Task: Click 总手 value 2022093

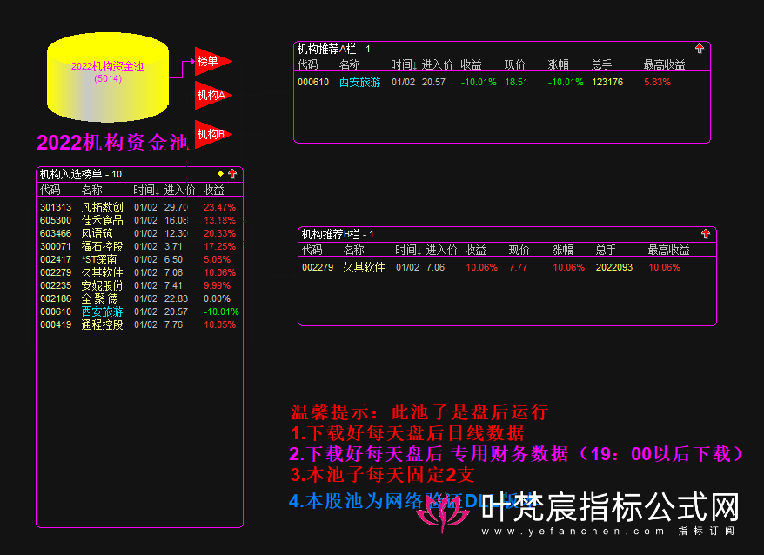Action: pyautogui.click(x=614, y=267)
